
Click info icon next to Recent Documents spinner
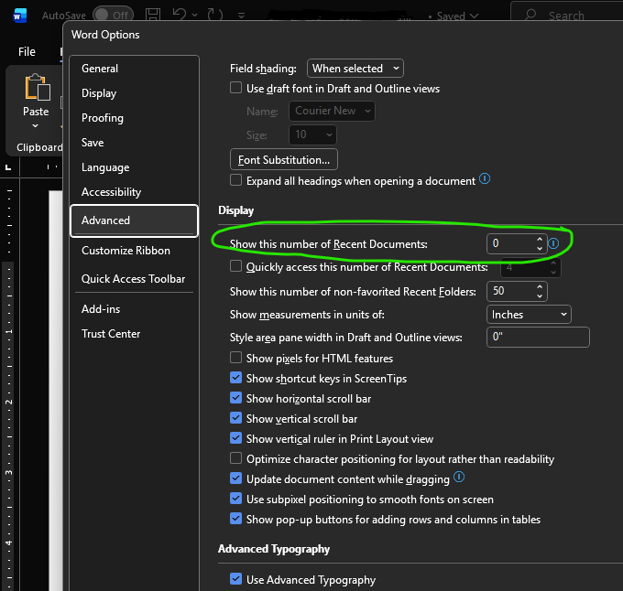pyautogui.click(x=553, y=243)
